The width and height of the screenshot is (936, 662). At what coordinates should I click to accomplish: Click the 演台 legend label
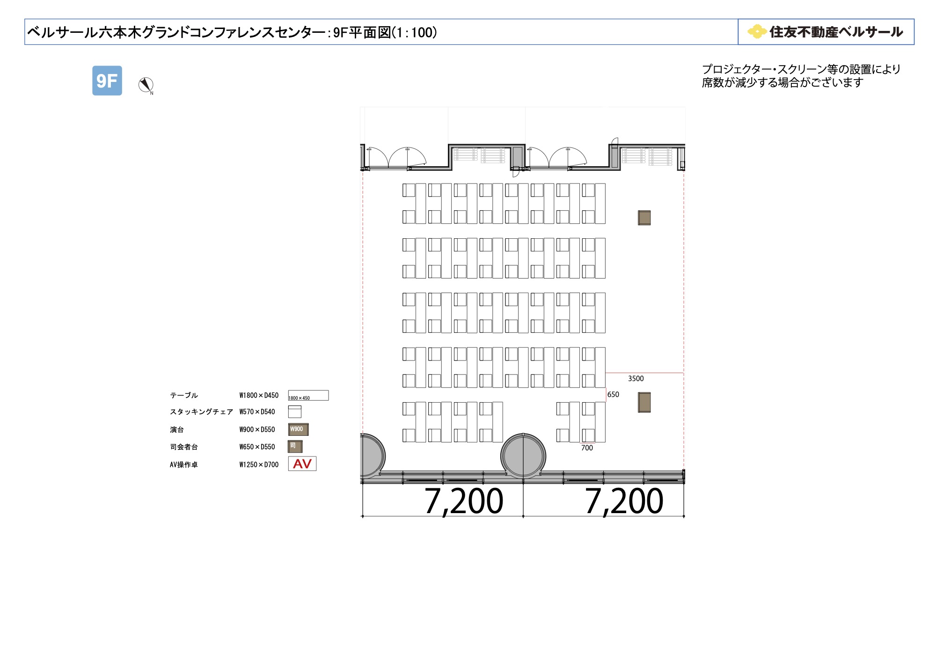[177, 430]
